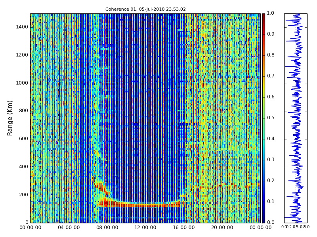The width and height of the screenshot is (317, 237).
Task: Click the plot title 'Coherence 01: 05-Jul-2018 23:53:02'
Action: point(145,9)
